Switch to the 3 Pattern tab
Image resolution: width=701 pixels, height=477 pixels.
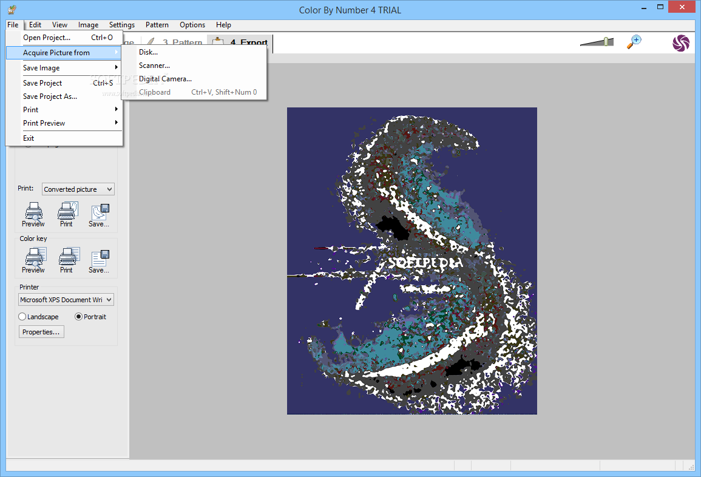coord(175,42)
